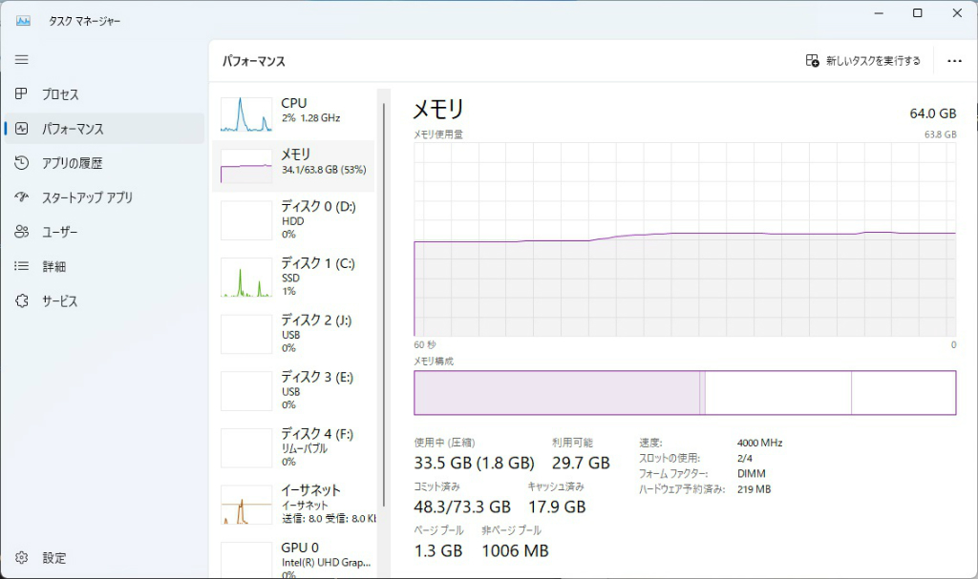
Task: Click the 17.9 GB cached value
Action: (557, 507)
